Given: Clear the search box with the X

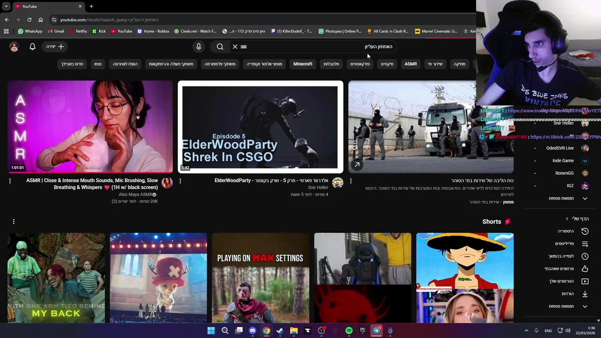Looking at the screenshot, I should point(235,46).
